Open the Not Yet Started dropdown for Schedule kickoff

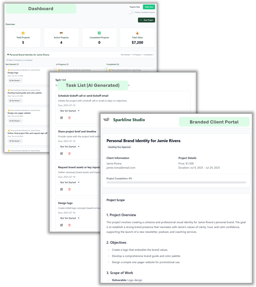(69, 110)
